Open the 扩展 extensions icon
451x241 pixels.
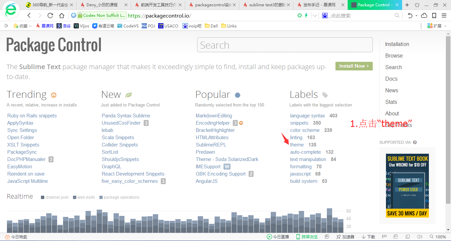coord(430,26)
